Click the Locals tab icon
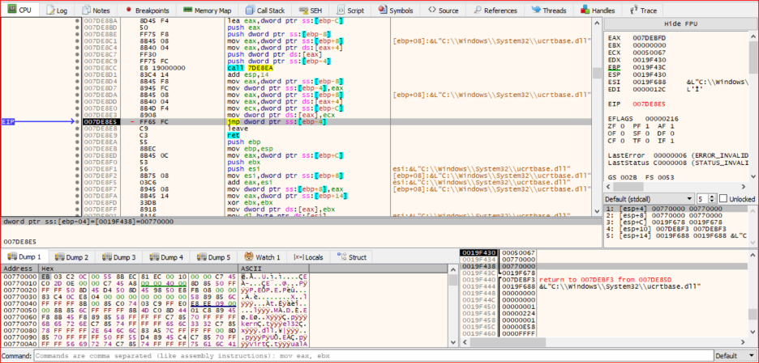Viewport: 759px width, 364px height. click(298, 257)
